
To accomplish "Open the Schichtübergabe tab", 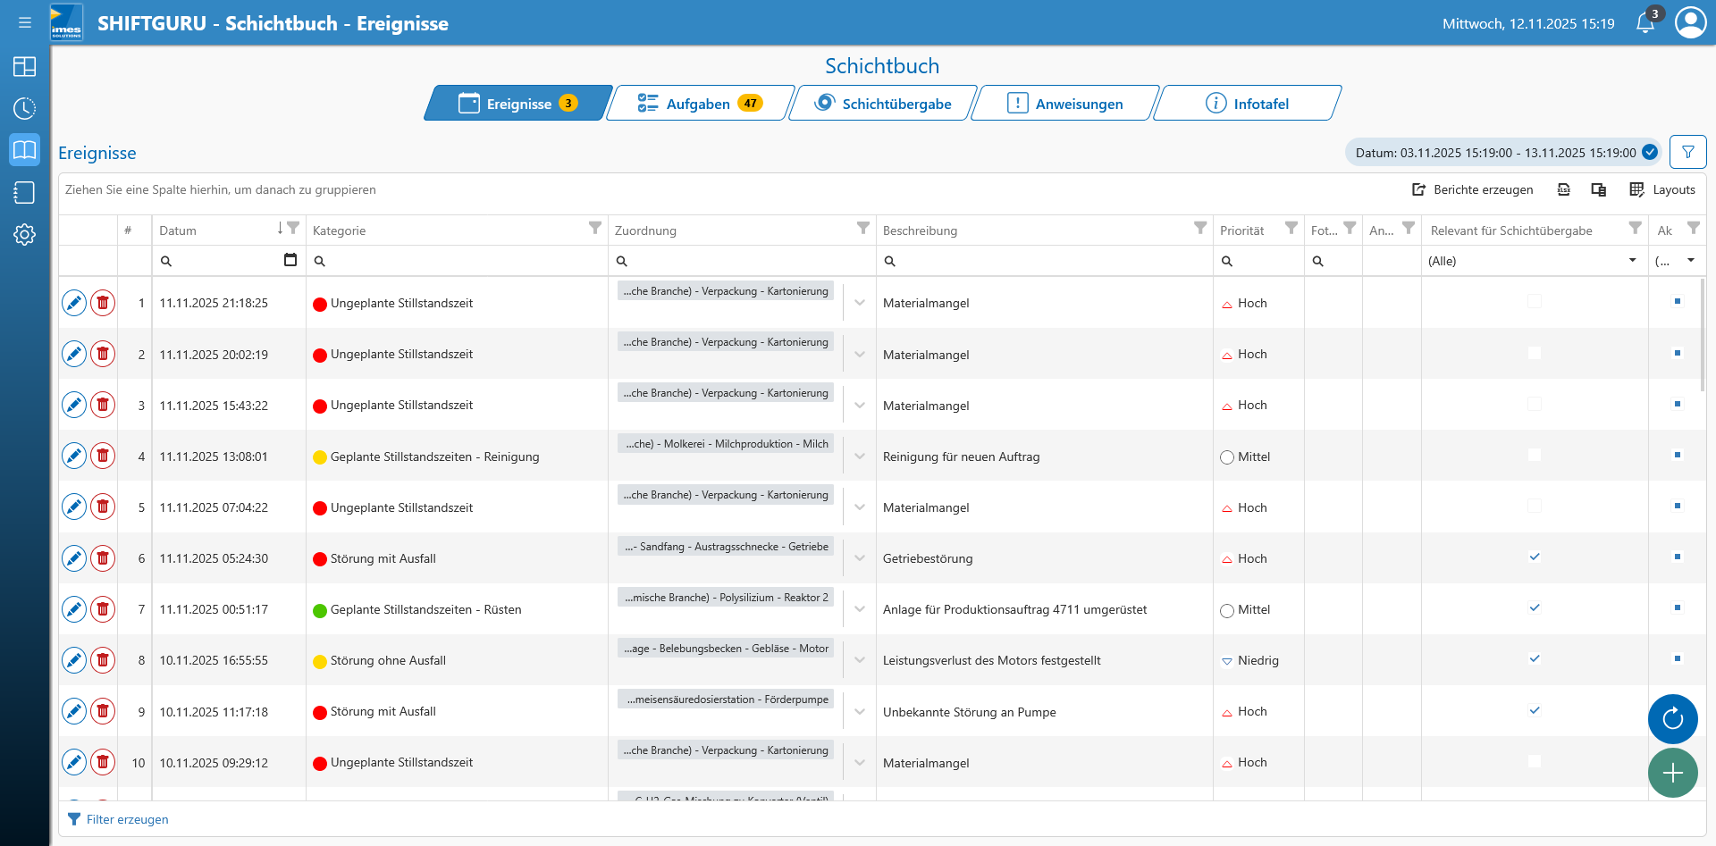I will coord(883,104).
